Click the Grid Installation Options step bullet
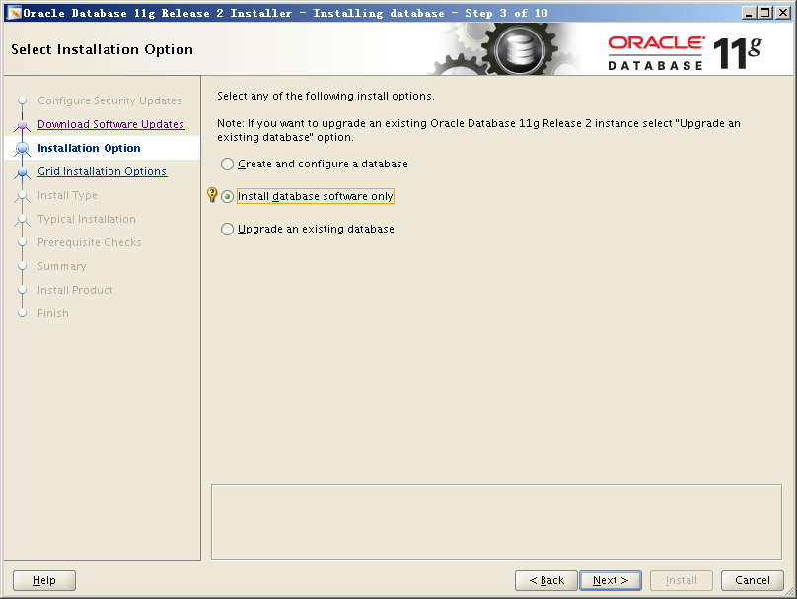This screenshot has width=797, height=599. coord(22,172)
